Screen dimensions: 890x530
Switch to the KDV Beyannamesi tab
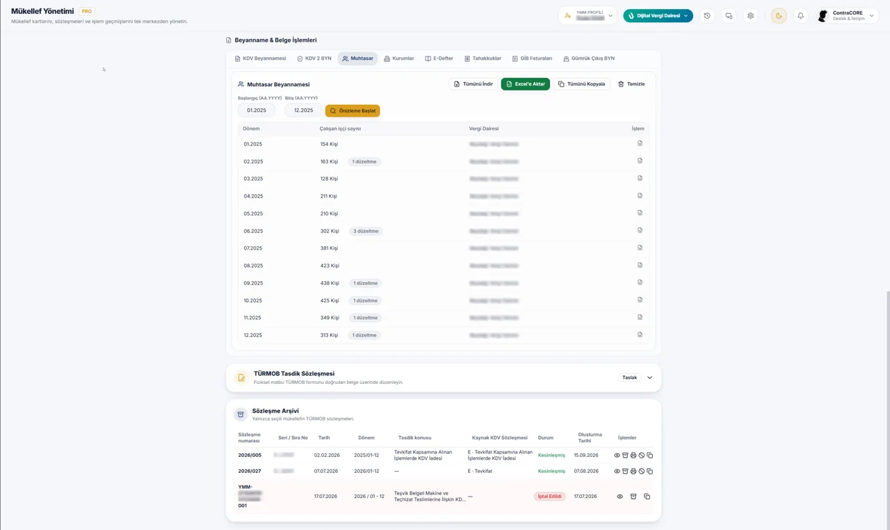[261, 58]
